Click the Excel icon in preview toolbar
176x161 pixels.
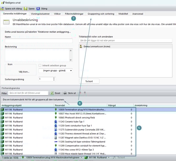pos(52,93)
